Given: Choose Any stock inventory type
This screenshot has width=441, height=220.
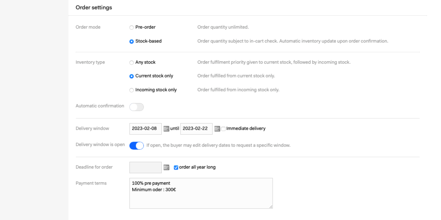Looking at the screenshot, I should pos(132,63).
